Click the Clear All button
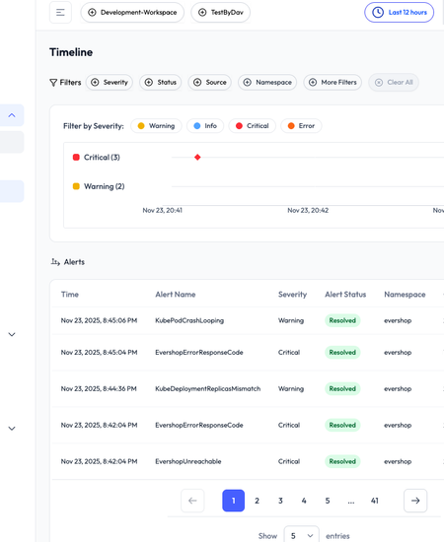 point(394,82)
